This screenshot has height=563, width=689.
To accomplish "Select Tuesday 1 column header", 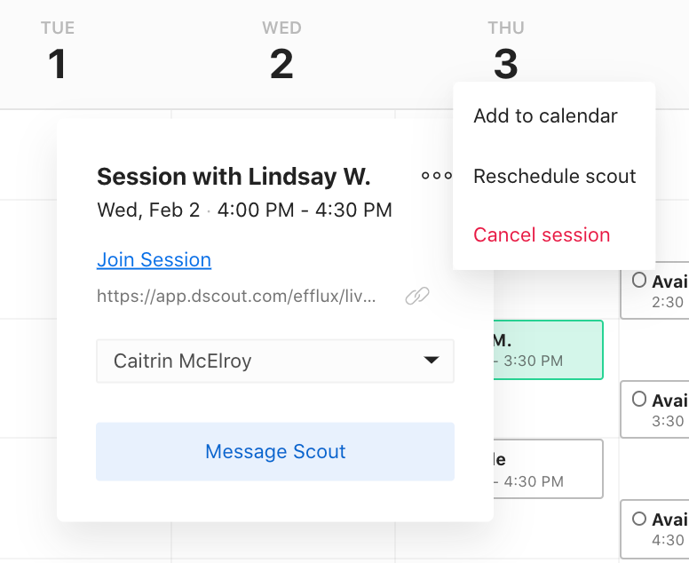I will click(x=58, y=51).
